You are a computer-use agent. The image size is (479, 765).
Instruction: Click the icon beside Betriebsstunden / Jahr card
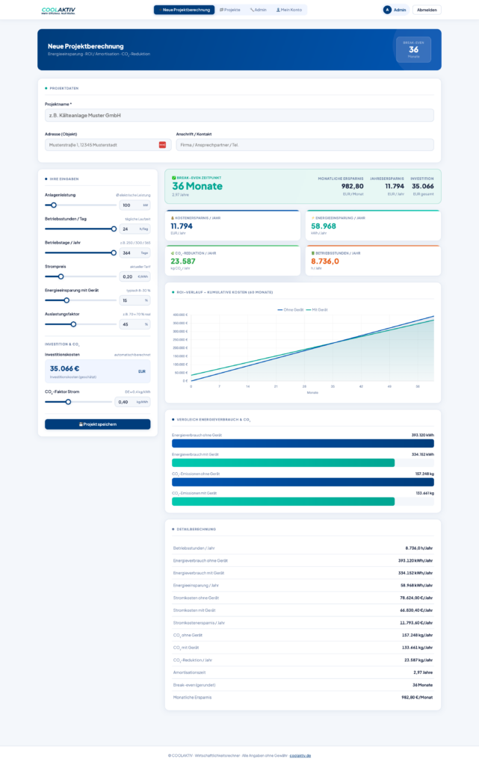313,253
